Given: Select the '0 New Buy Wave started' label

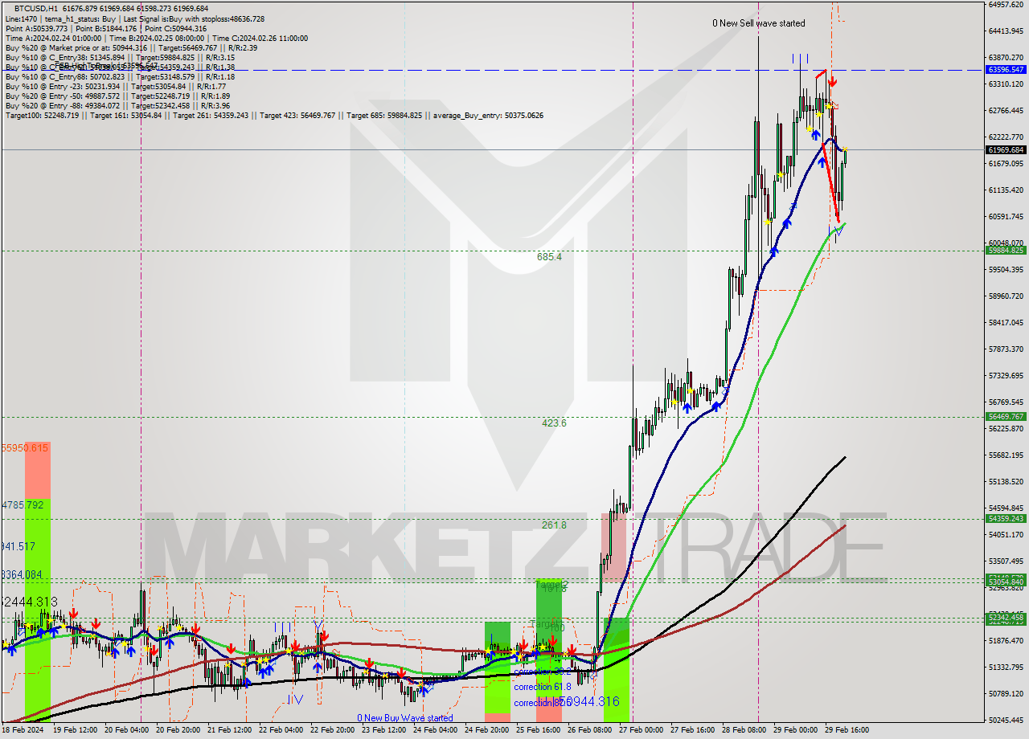Looking at the screenshot, I should [405, 718].
